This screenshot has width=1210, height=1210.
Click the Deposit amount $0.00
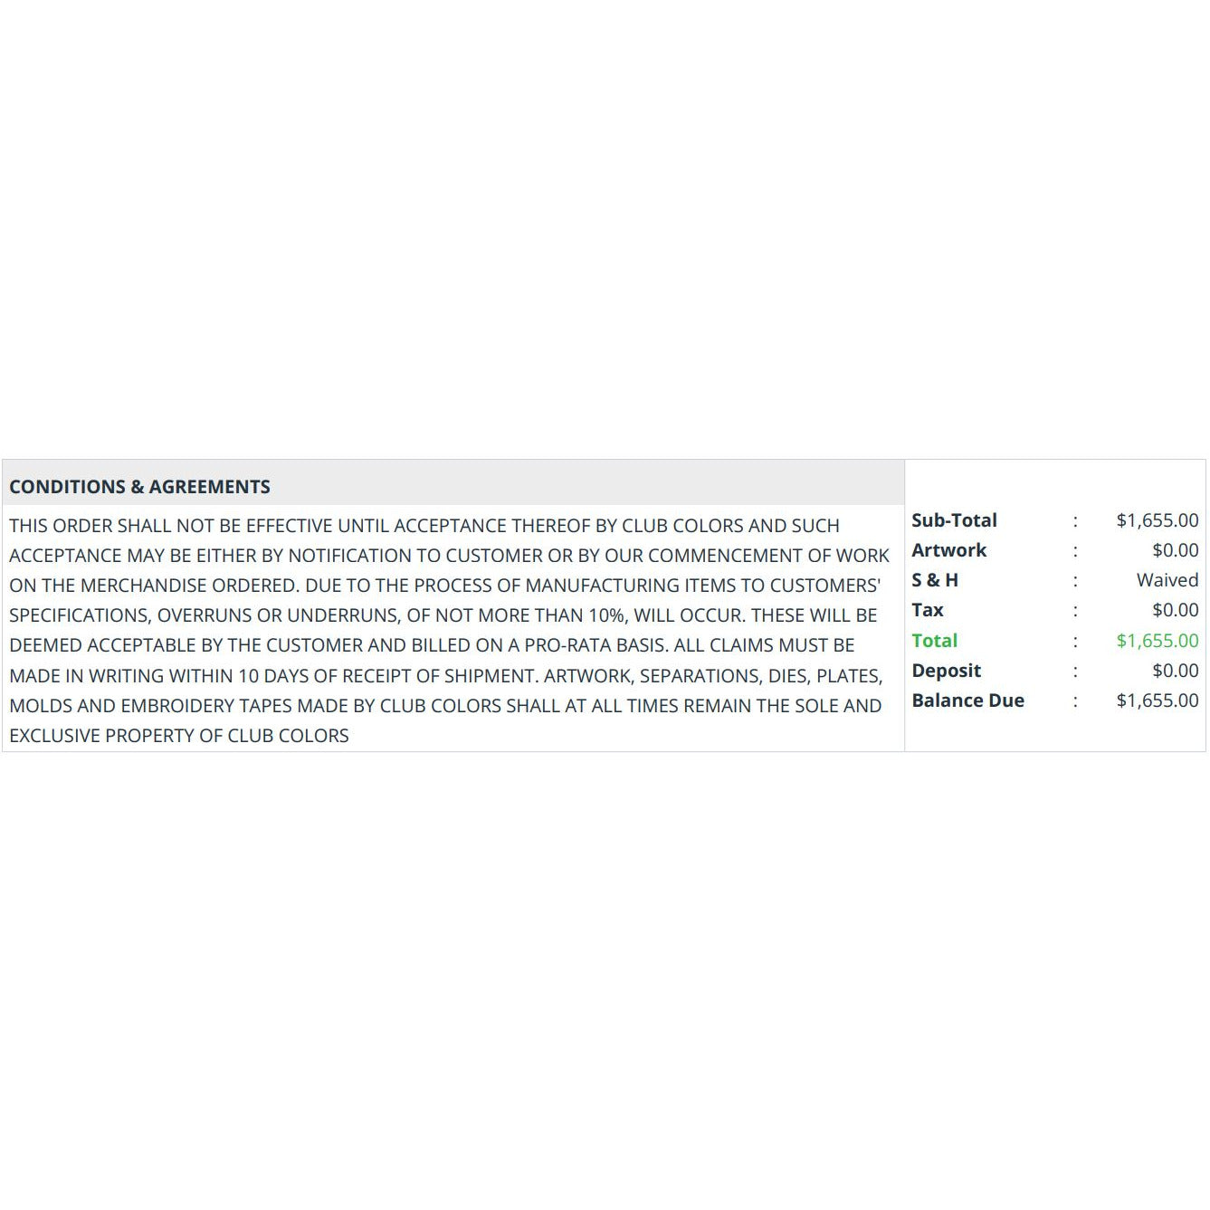point(1175,671)
